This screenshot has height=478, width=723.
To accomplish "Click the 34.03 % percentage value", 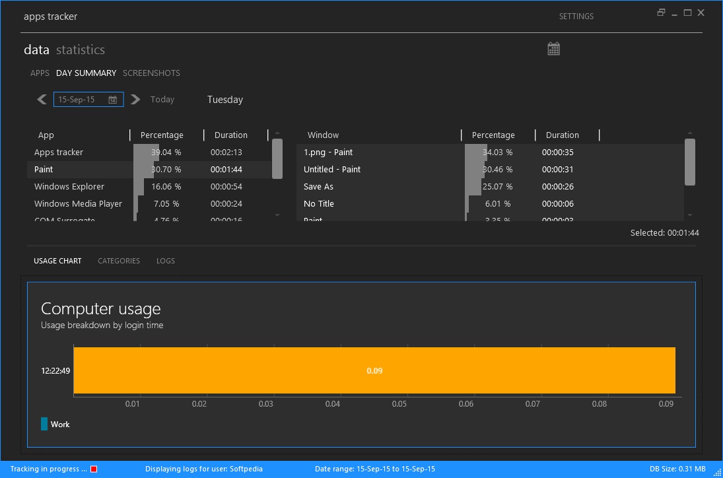I will 498,152.
